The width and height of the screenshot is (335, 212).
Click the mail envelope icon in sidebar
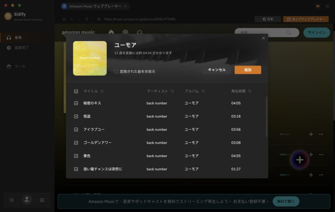[x=42, y=200]
